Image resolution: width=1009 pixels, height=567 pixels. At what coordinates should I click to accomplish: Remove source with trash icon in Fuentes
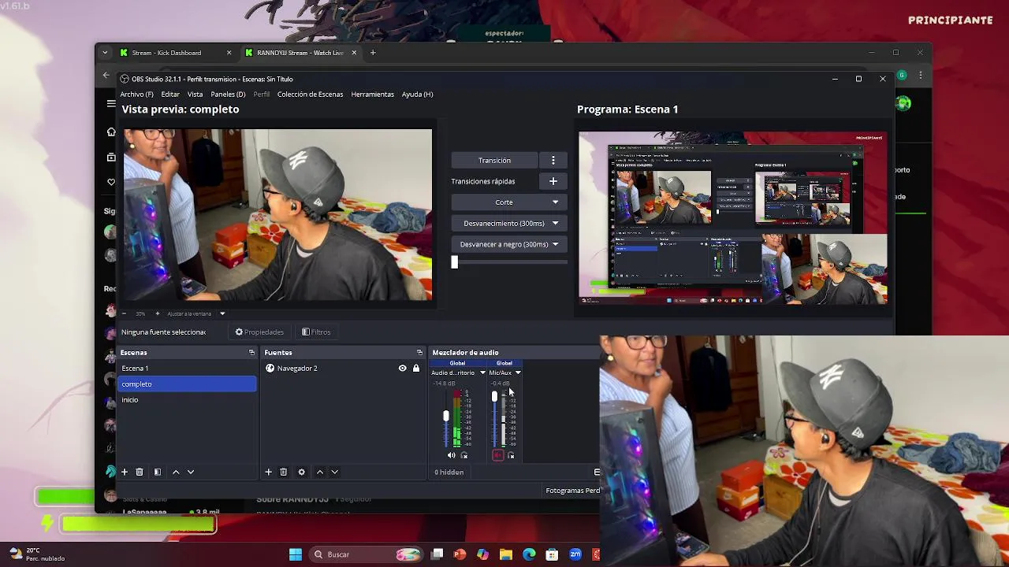pyautogui.click(x=283, y=472)
